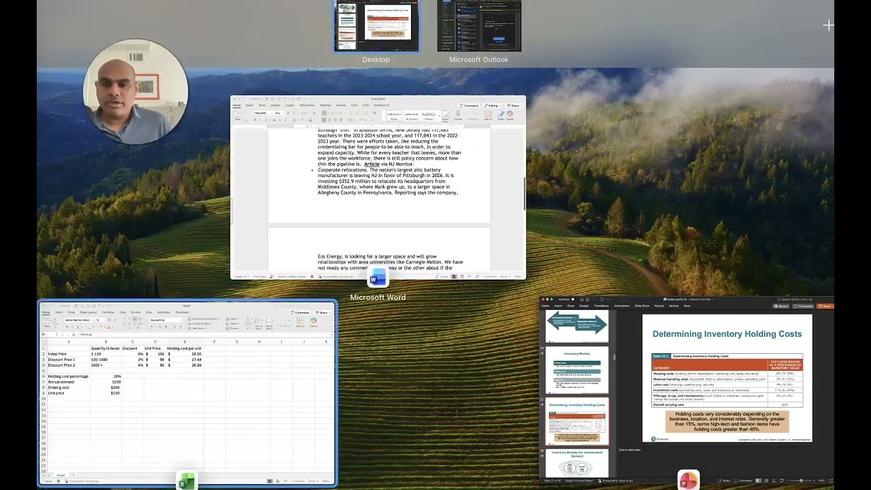Click the Excel Paste icon

coord(46,322)
